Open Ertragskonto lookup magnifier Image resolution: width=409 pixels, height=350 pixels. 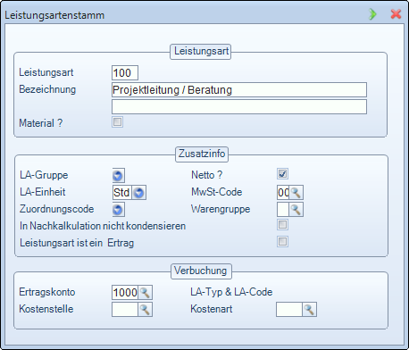click(x=145, y=293)
